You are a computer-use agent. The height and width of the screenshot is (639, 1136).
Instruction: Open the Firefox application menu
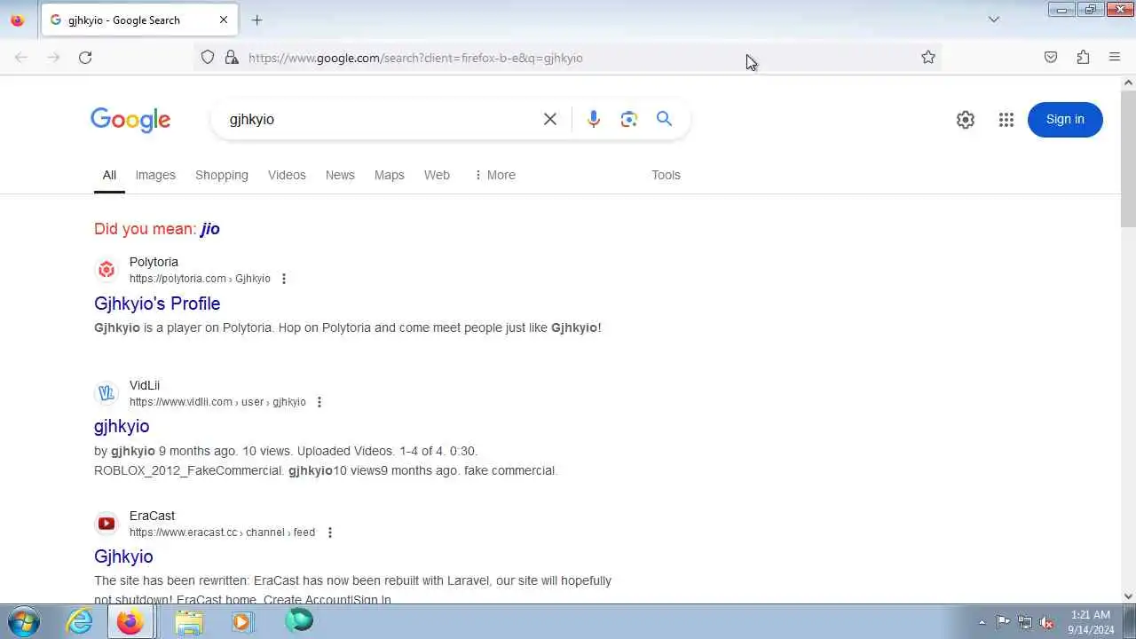(1115, 58)
